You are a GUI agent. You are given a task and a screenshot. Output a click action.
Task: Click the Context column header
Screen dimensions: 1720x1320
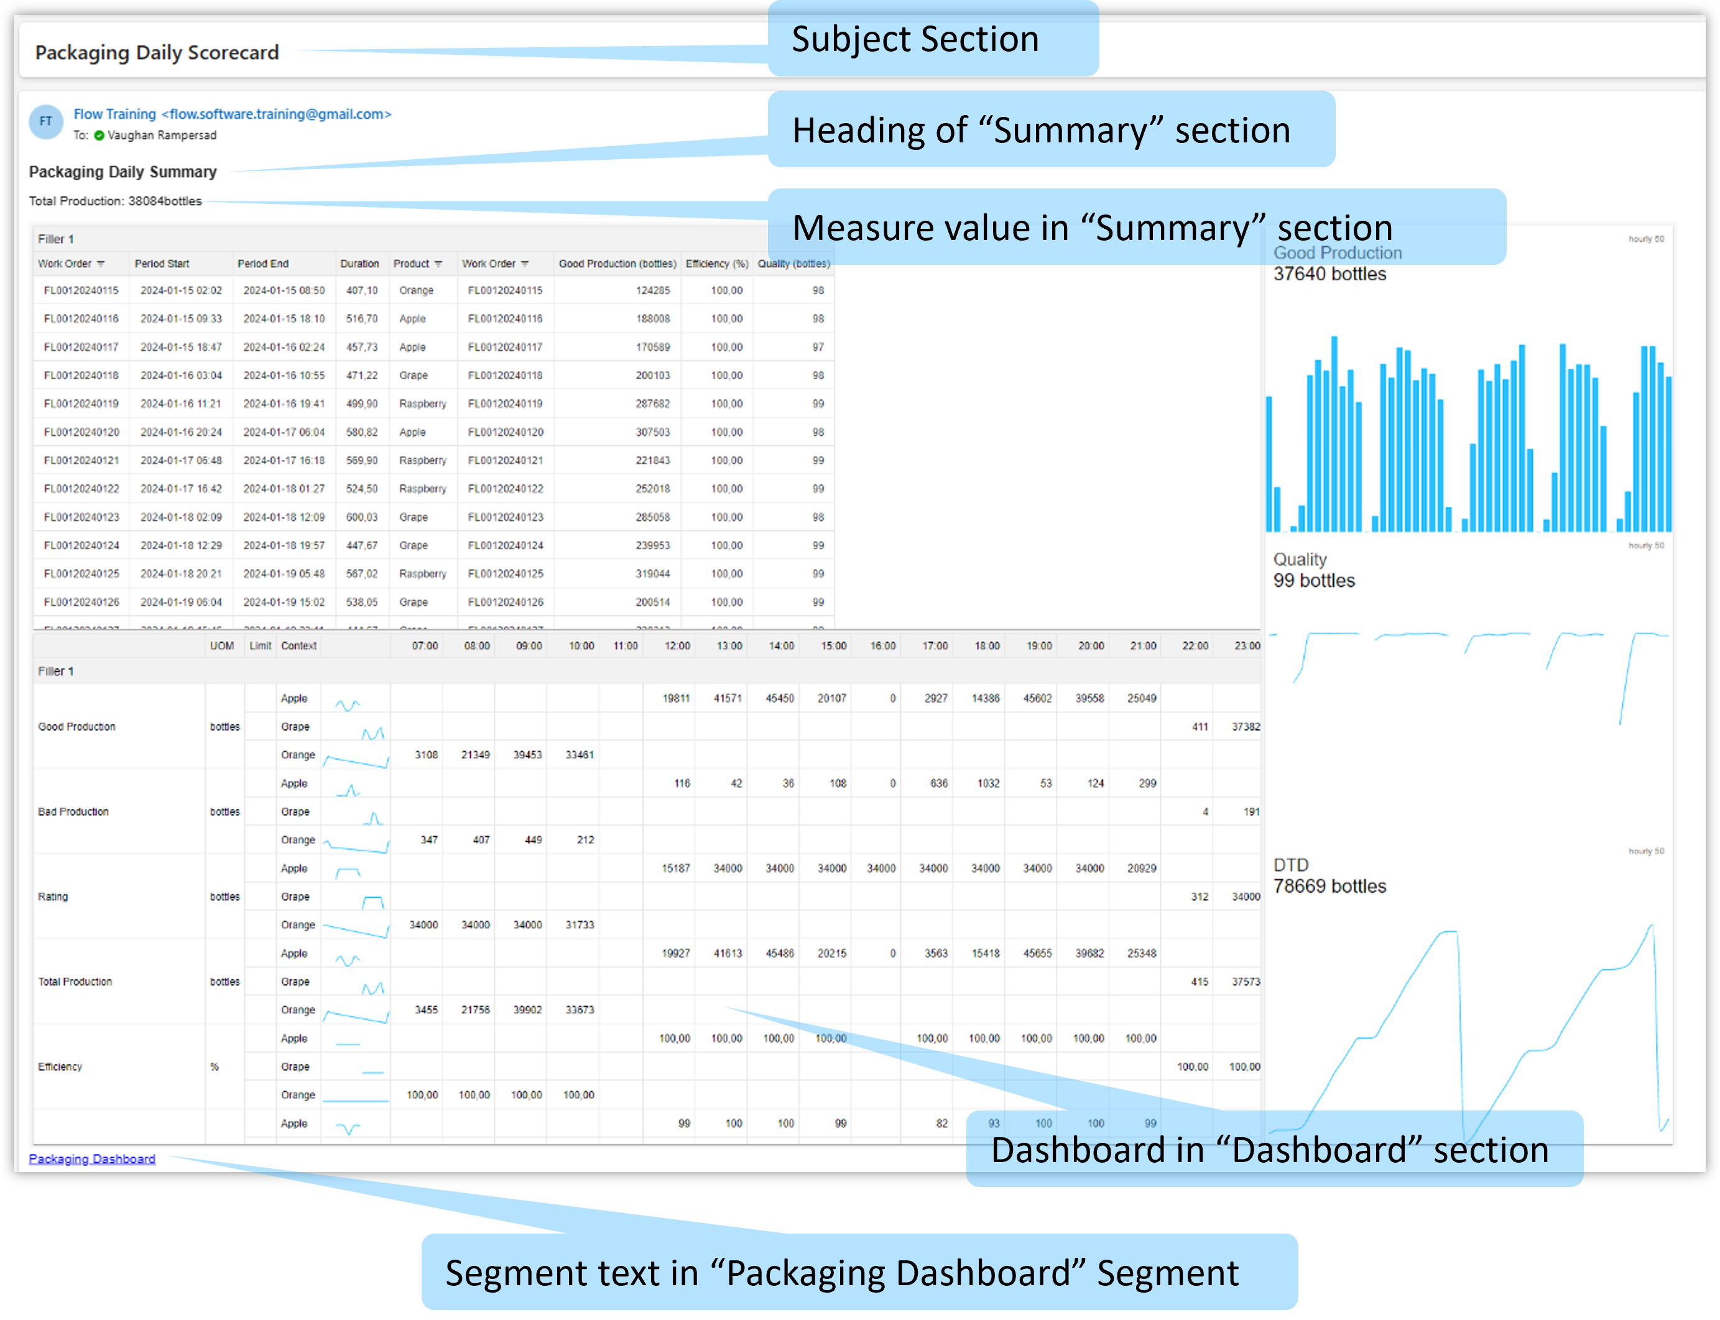tap(298, 646)
